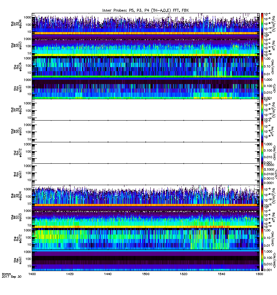Click the 'tha fbk edc34' panel label
The height and width of the screenshot is (295, 277).
point(18,67)
